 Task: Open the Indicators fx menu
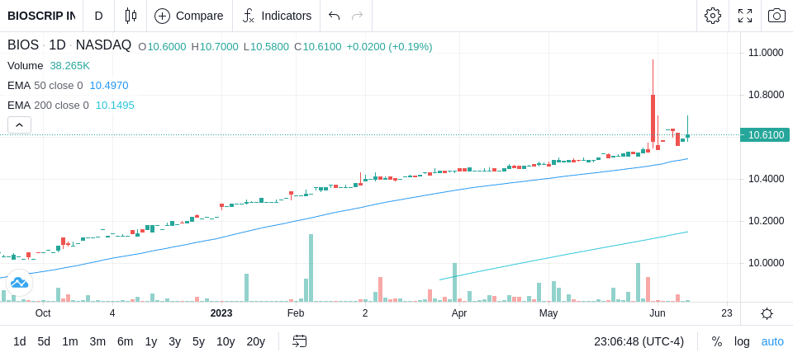pyautogui.click(x=277, y=16)
